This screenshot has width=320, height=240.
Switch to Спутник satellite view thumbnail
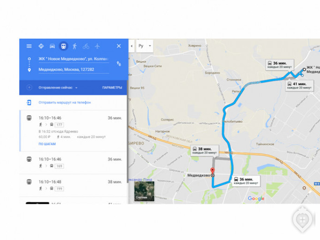coord(144,191)
